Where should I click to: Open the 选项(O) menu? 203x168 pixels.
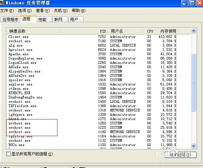pos(25,11)
